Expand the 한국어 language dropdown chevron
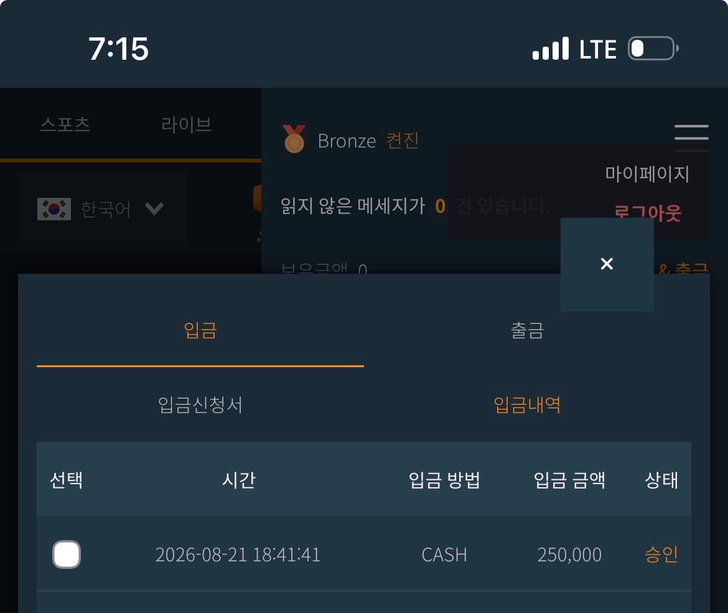The width and height of the screenshot is (728, 613). 154,208
